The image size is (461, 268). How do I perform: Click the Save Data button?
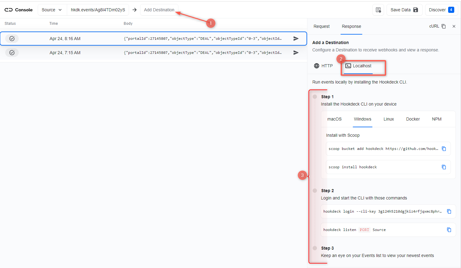[404, 9]
